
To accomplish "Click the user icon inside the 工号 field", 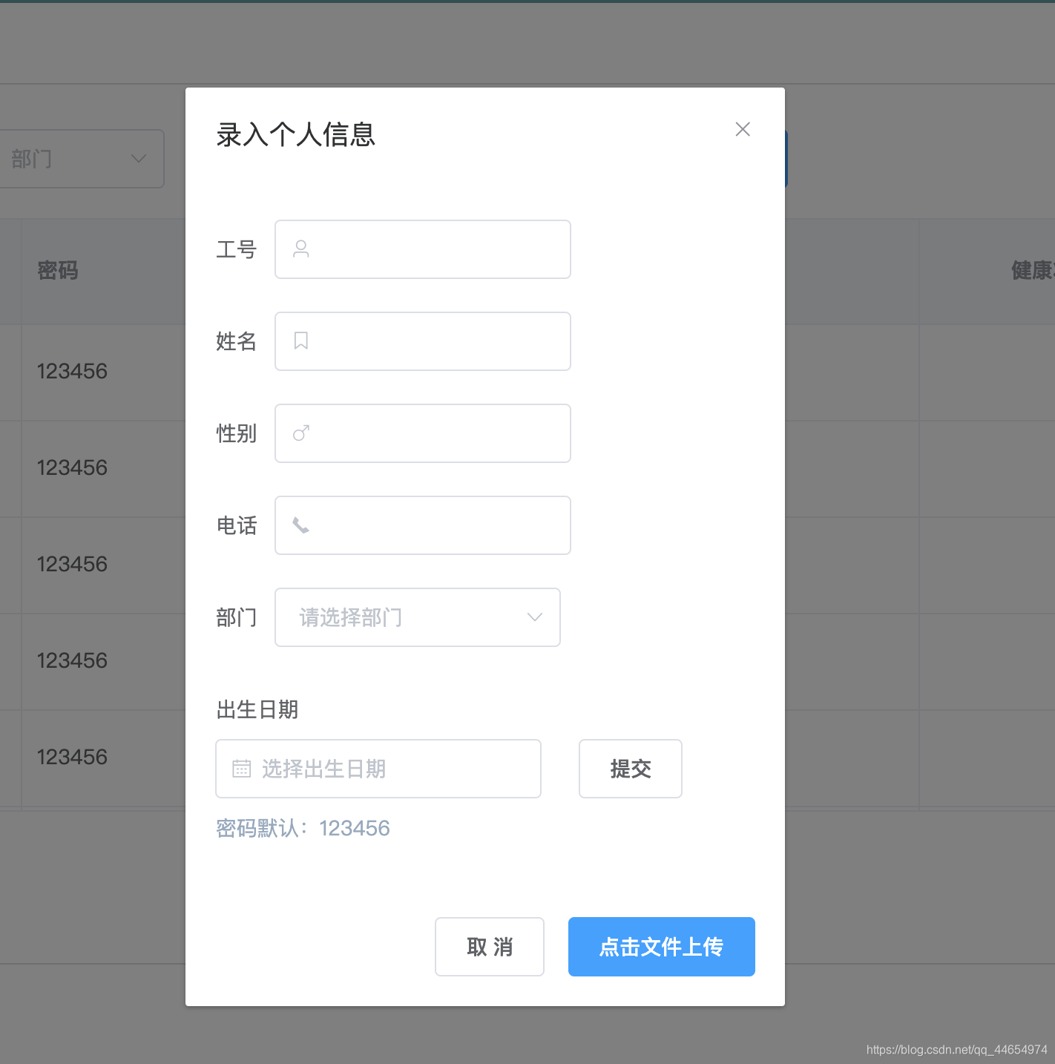I will pos(300,249).
